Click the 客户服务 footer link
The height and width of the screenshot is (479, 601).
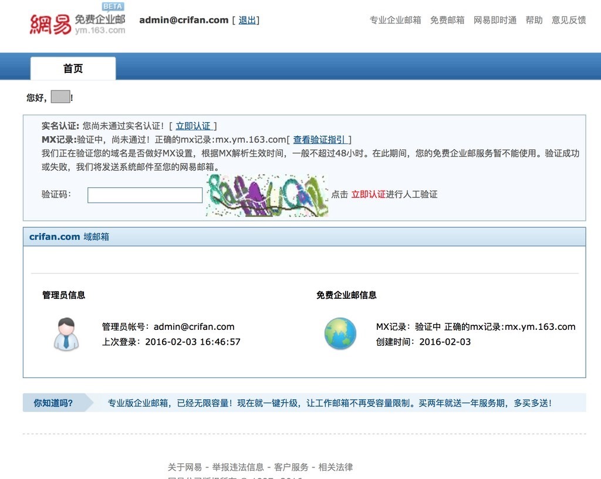291,467
